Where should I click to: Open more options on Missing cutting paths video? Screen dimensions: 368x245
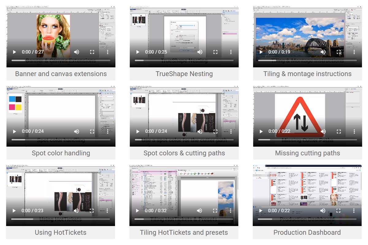pyautogui.click(x=354, y=131)
